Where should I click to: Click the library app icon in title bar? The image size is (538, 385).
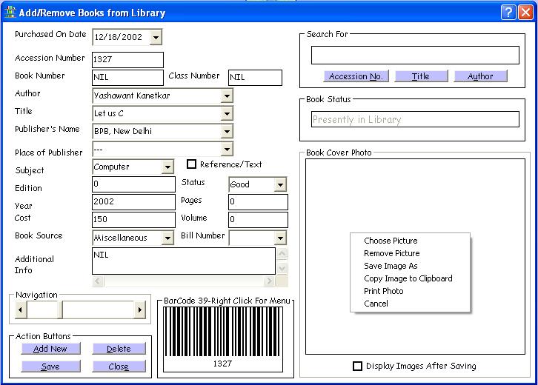tap(9, 13)
